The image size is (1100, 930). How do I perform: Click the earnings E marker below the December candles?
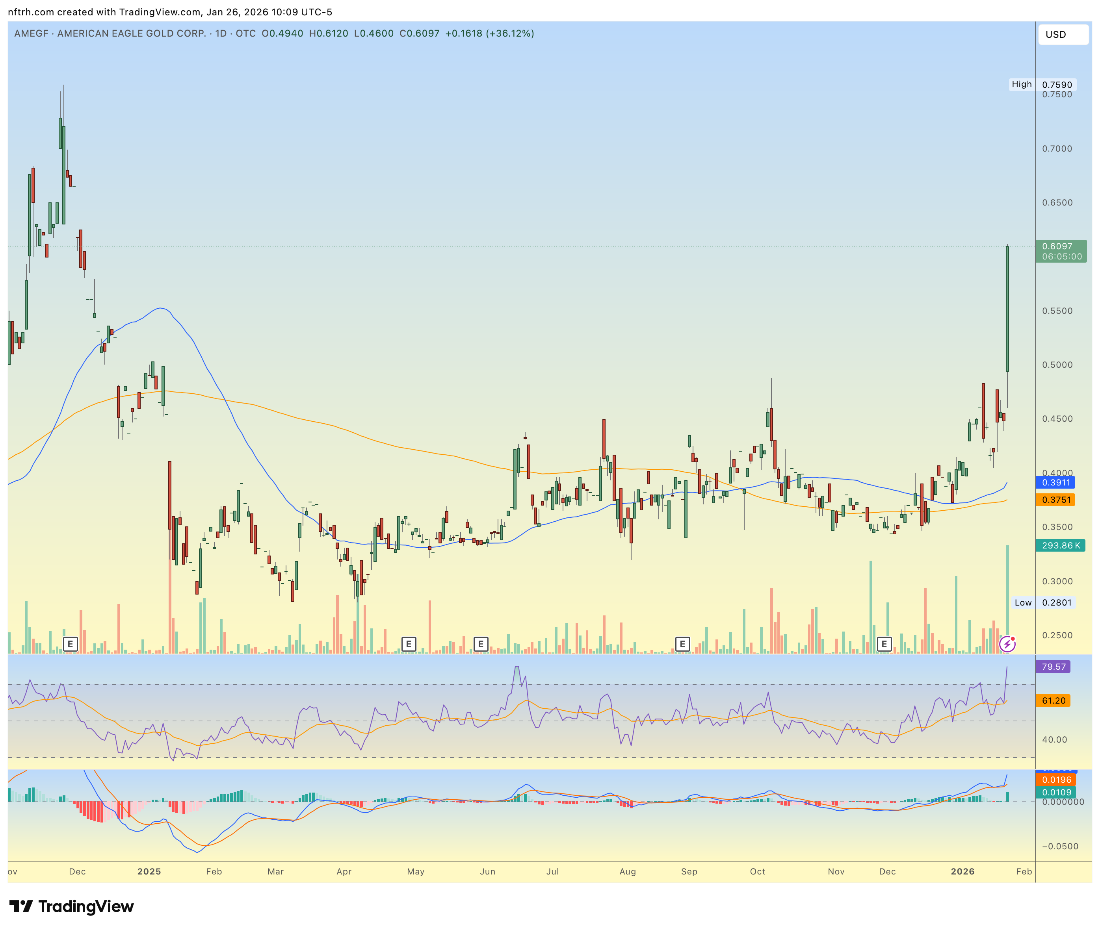point(70,644)
